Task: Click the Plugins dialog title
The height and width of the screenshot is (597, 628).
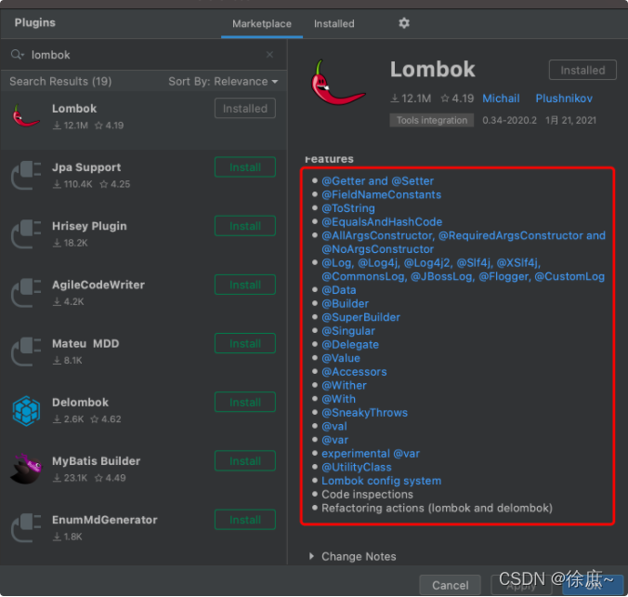Action: pos(35,22)
